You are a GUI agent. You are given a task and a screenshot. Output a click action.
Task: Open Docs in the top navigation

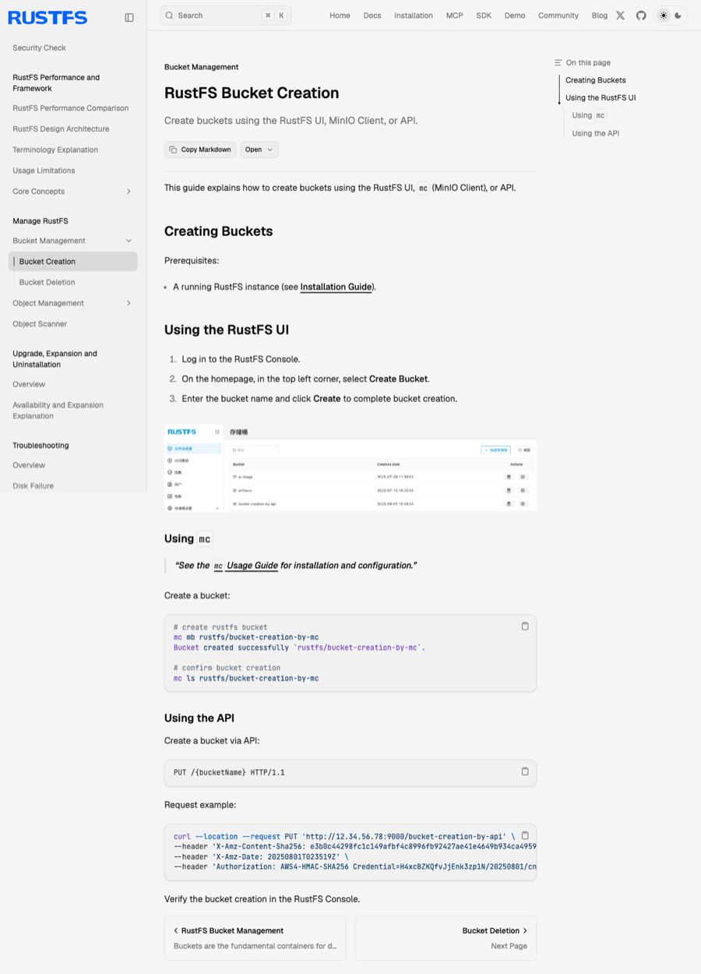point(372,16)
